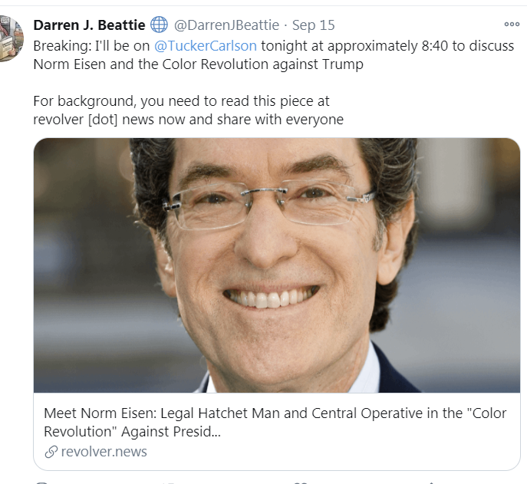Click 'Norm Eisen and the Color Revolution' line

[199, 64]
